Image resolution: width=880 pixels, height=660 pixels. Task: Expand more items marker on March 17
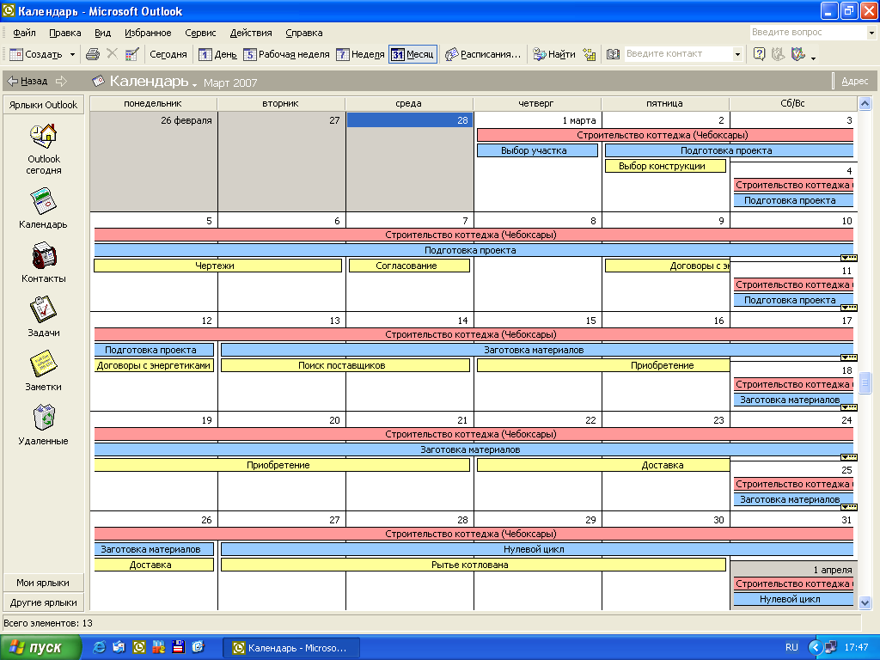[848, 357]
